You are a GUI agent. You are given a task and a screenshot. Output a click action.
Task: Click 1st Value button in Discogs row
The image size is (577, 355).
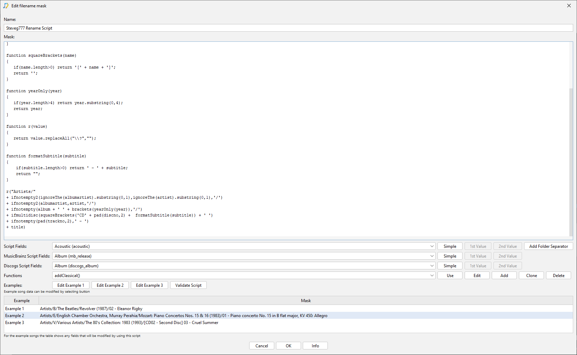click(x=478, y=266)
